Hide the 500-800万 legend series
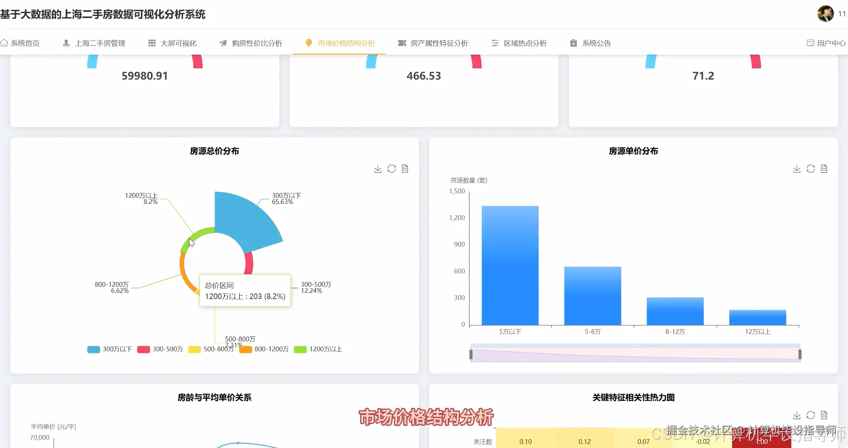 coord(210,349)
